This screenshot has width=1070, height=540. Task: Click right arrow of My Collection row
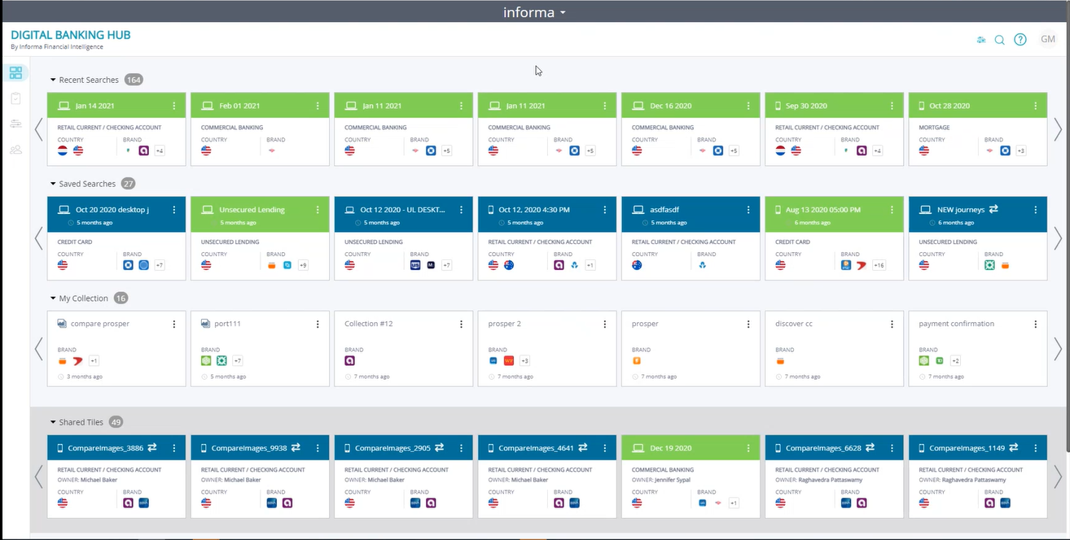pyautogui.click(x=1058, y=349)
